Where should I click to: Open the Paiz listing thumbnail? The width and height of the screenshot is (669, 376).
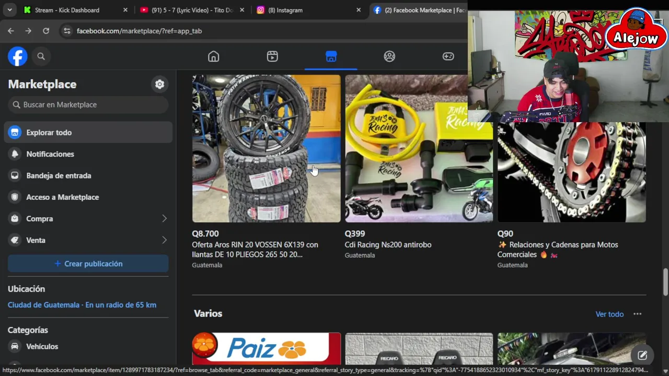click(266, 348)
